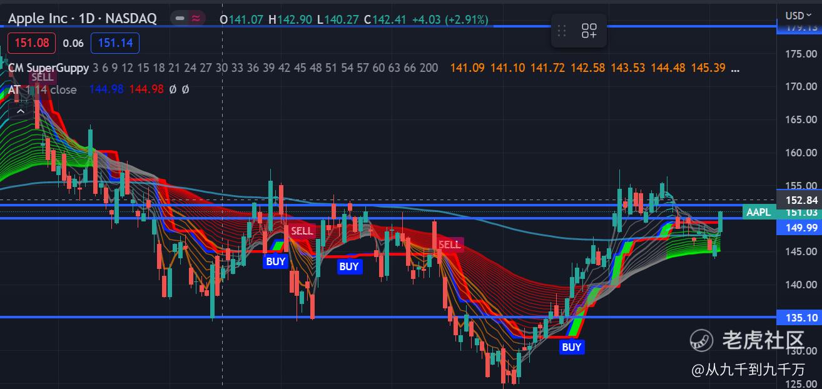
Task: Click the red 144.98 AT value
Action: click(146, 89)
